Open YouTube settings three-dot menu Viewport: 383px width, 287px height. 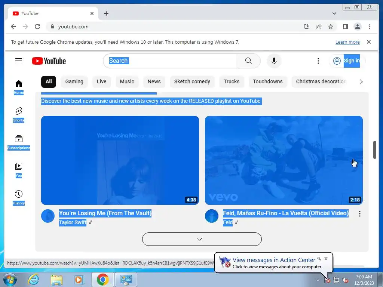click(318, 61)
